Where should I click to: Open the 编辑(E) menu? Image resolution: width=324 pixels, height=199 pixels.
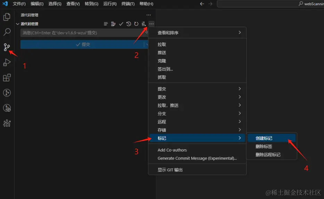click(37, 4)
